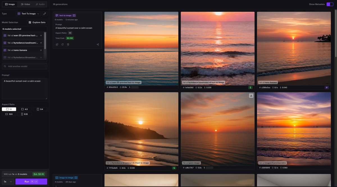Switch to the Video tab
This screenshot has width=337, height=187.
pyautogui.click(x=26, y=4)
